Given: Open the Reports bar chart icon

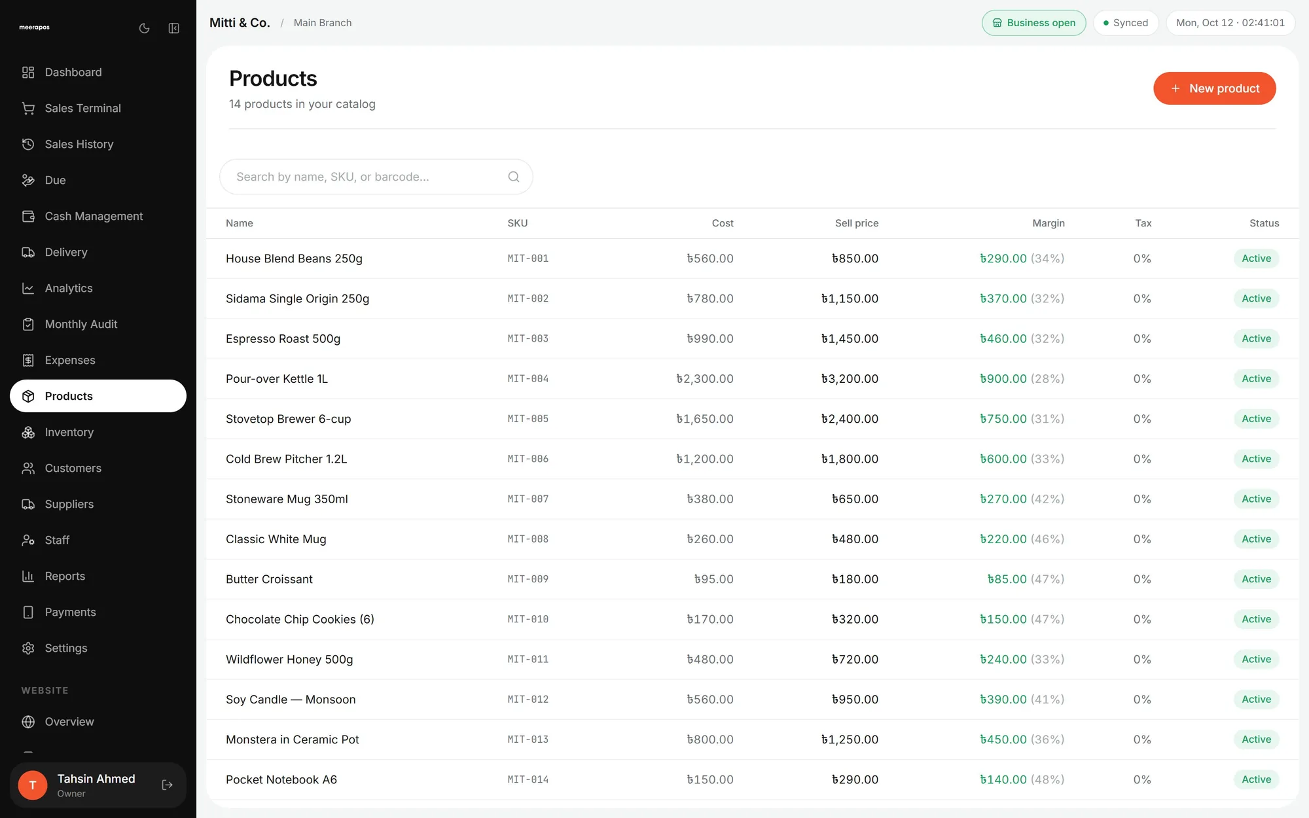Looking at the screenshot, I should (x=28, y=576).
